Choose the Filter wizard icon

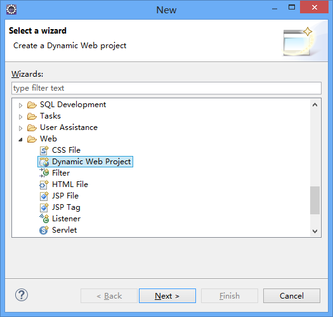click(x=44, y=173)
